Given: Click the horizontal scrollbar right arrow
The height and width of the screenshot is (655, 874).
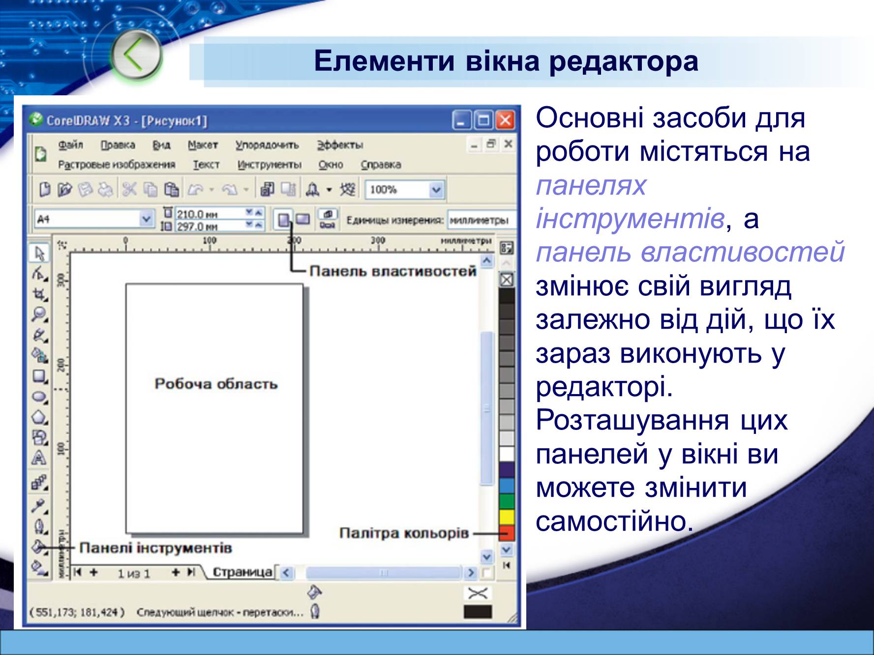Looking at the screenshot, I should [x=471, y=572].
